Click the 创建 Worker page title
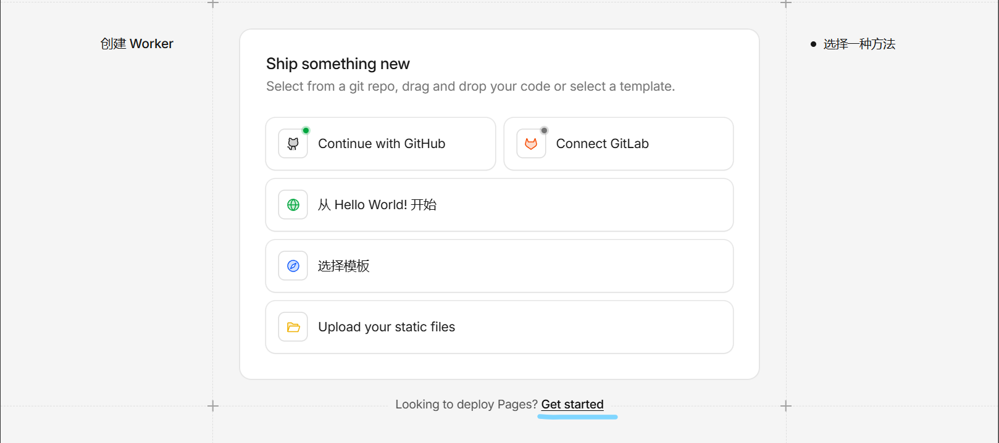The height and width of the screenshot is (443, 999). click(137, 44)
